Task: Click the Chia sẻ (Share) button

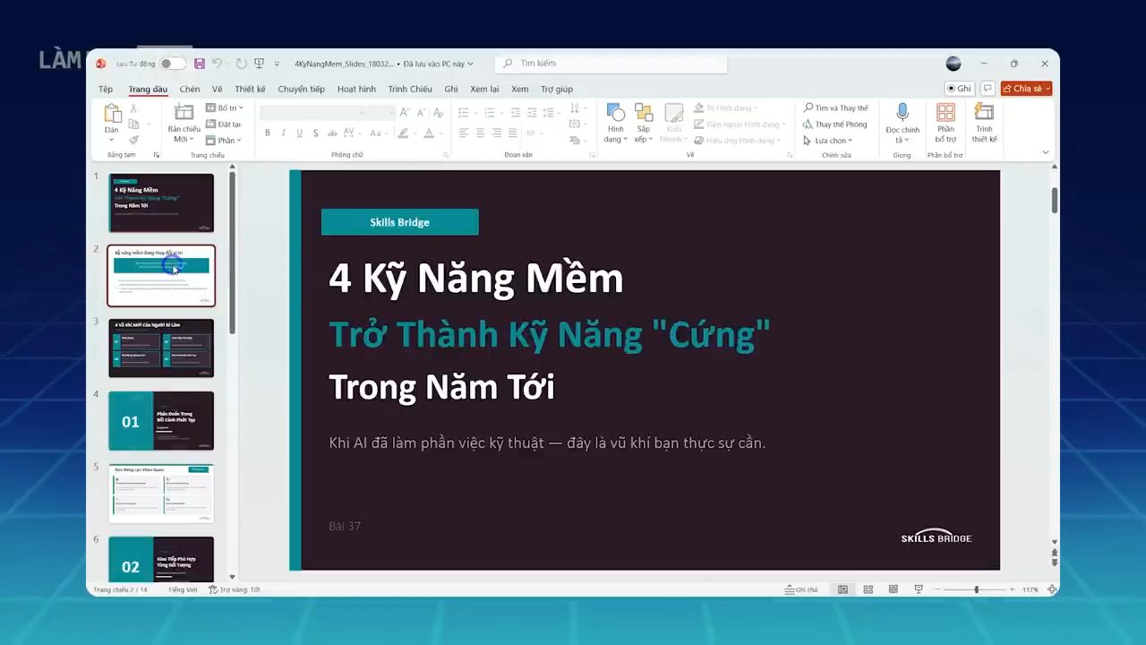Action: click(x=1026, y=89)
